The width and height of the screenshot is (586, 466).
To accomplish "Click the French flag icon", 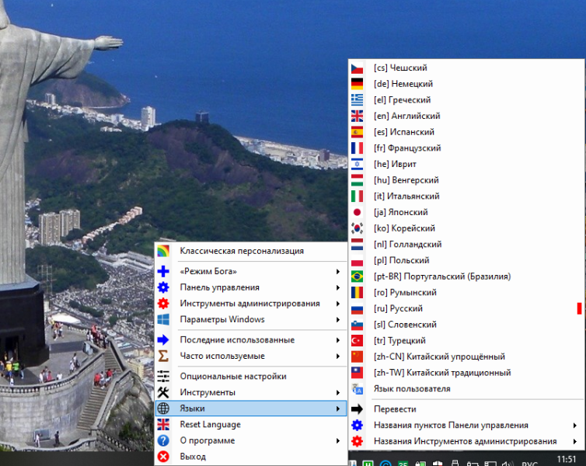I will [357, 148].
